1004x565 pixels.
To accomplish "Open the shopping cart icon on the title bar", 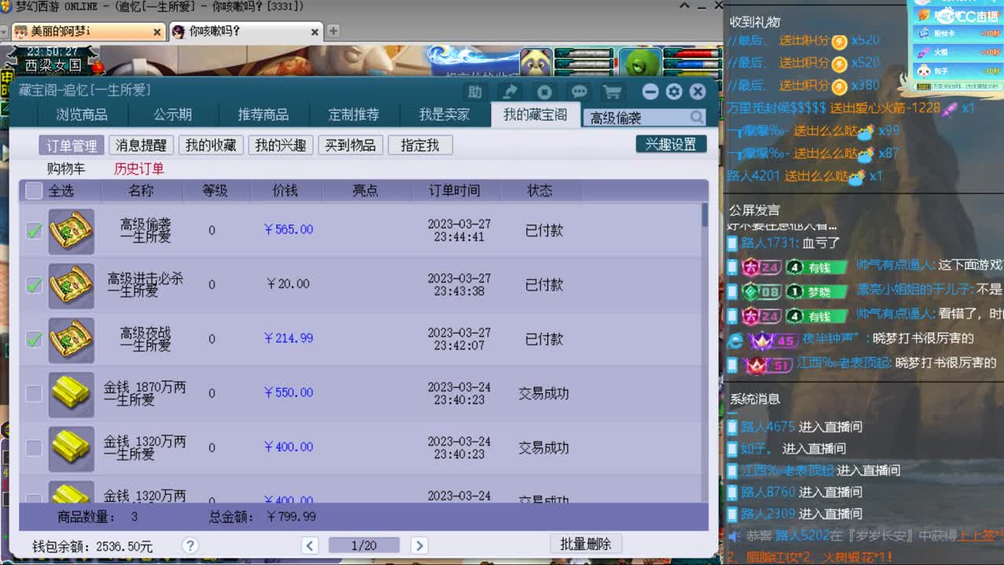I will pyautogui.click(x=615, y=91).
